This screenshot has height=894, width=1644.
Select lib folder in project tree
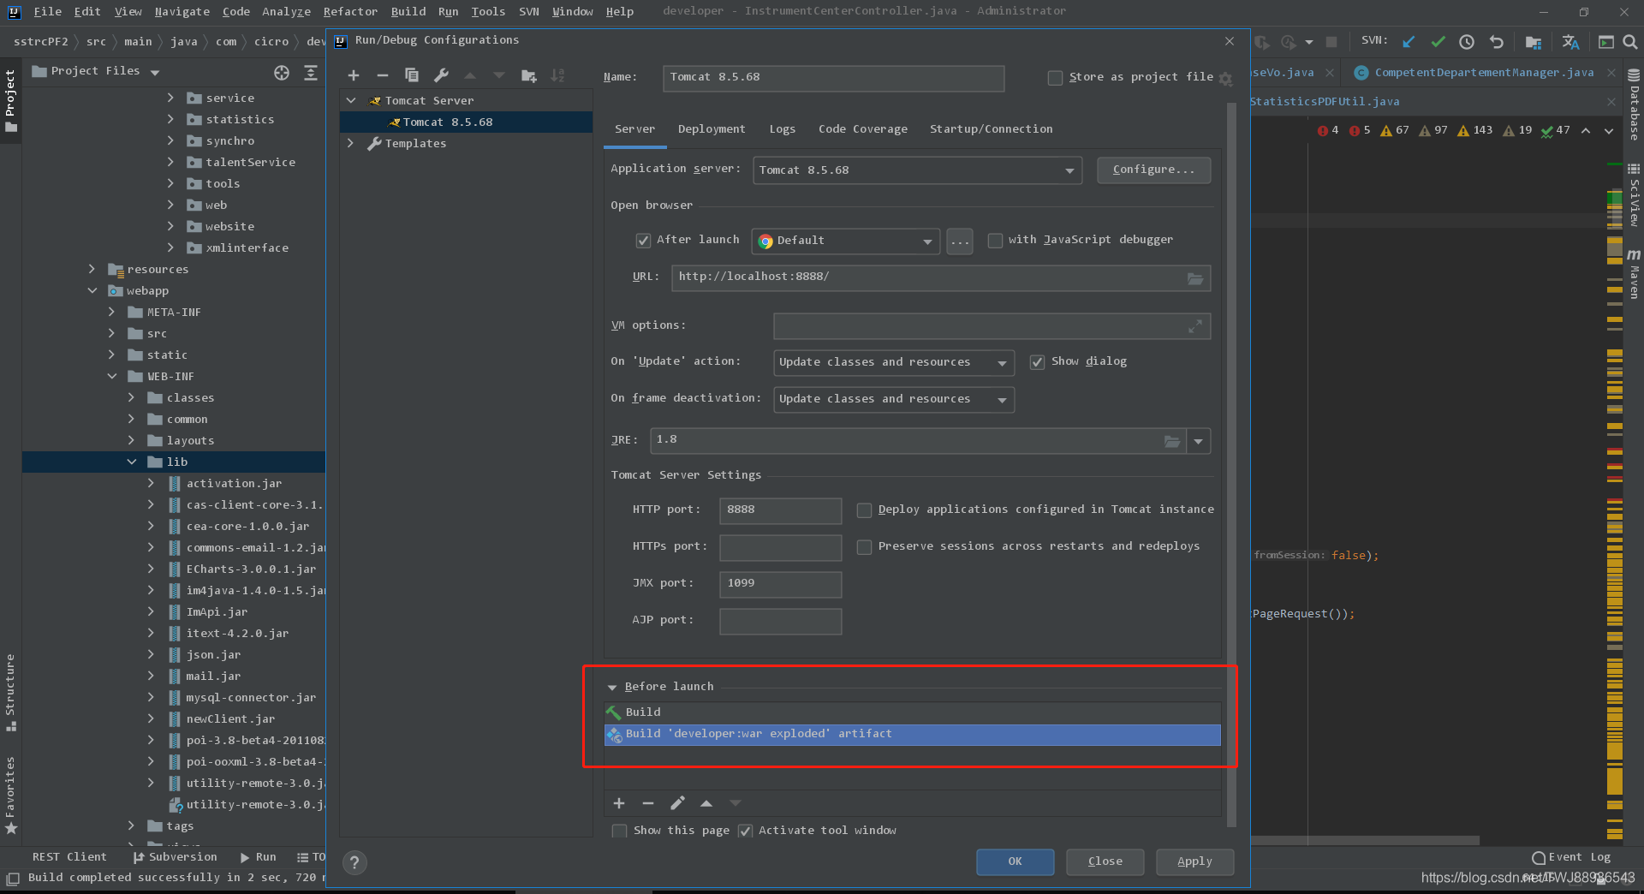pos(174,462)
